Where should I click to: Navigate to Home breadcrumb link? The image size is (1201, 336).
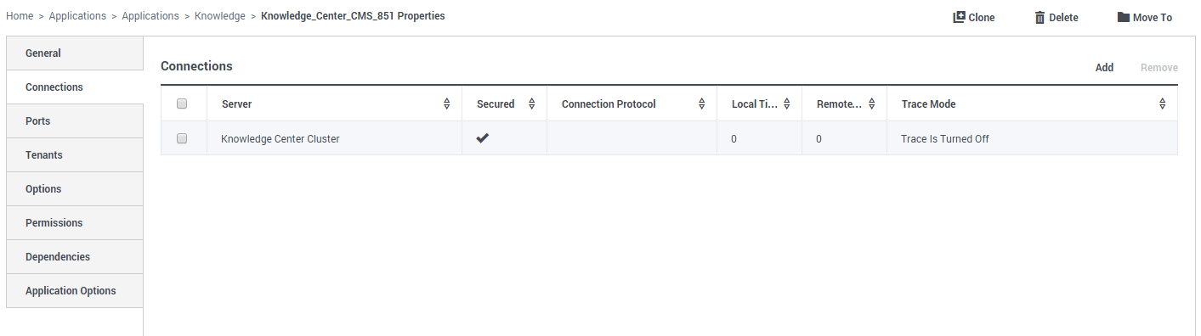(20, 16)
